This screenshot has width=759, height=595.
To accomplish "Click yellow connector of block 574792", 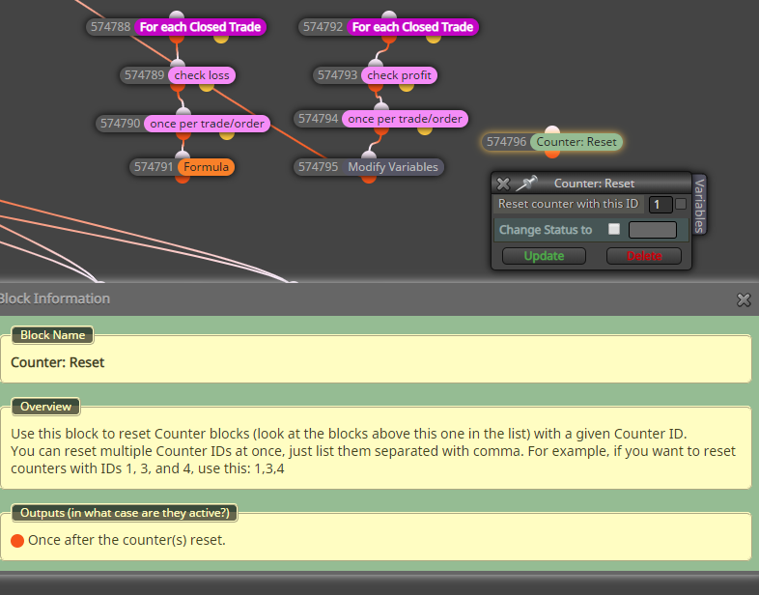I will (x=434, y=40).
